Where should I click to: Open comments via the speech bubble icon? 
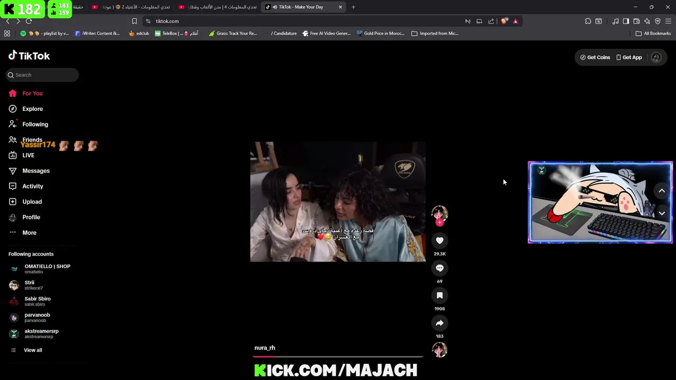click(439, 268)
